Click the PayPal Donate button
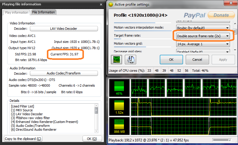Image resolution: width=238 pixels, height=145 pixels. coord(221,15)
